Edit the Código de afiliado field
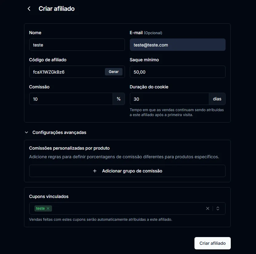This screenshot has height=254, width=256. coord(67,72)
